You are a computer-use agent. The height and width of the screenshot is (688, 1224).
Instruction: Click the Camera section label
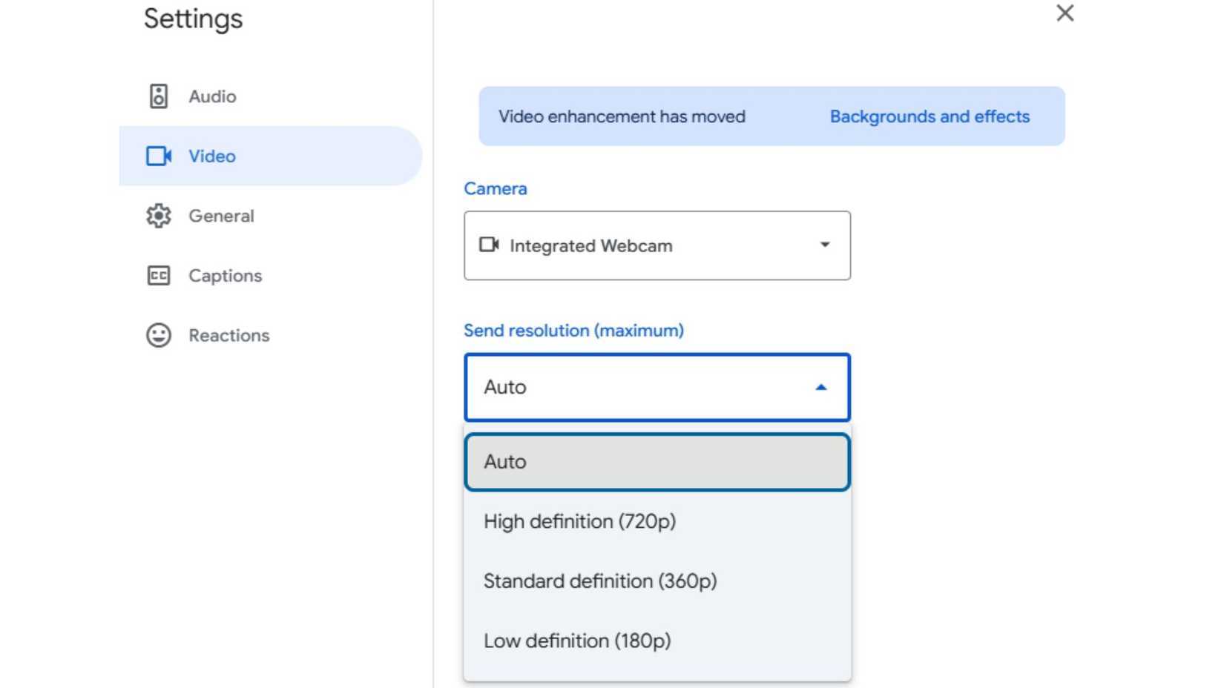[x=496, y=188]
